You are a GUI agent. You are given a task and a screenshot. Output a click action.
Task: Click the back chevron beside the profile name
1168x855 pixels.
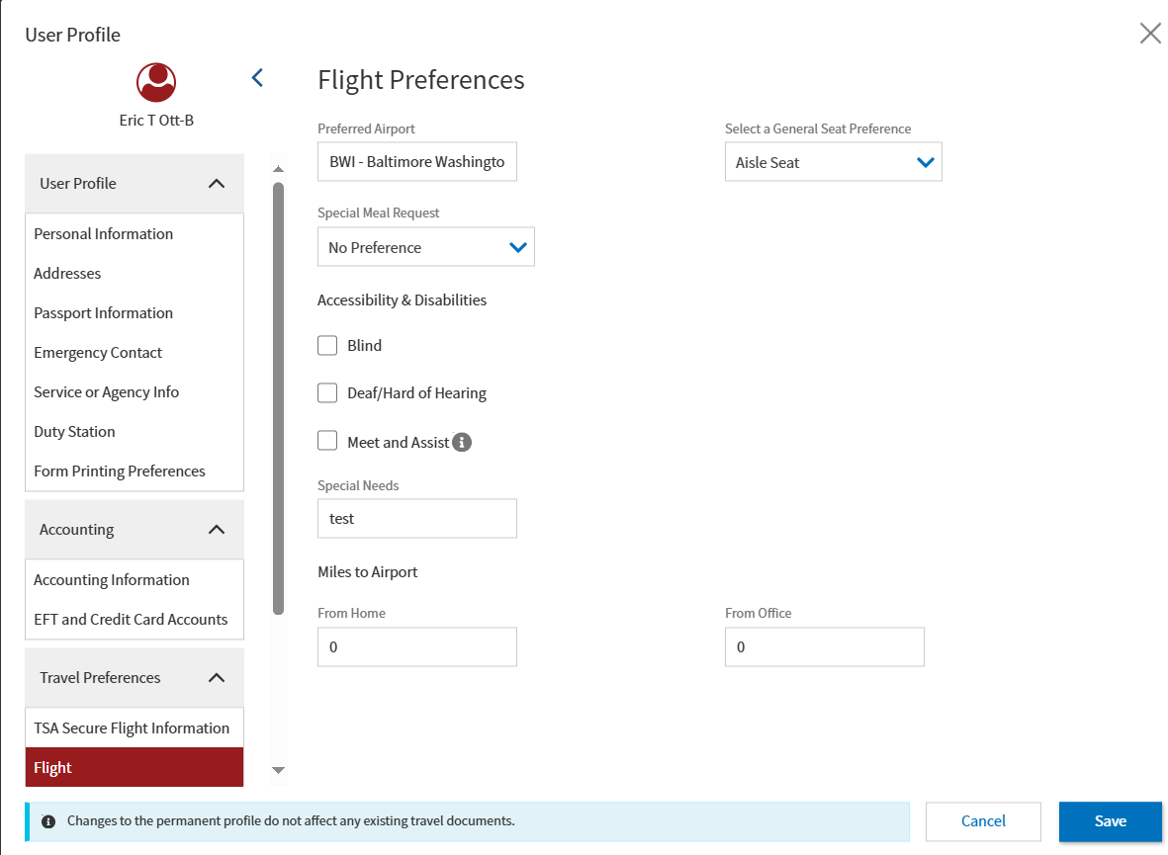(x=257, y=77)
